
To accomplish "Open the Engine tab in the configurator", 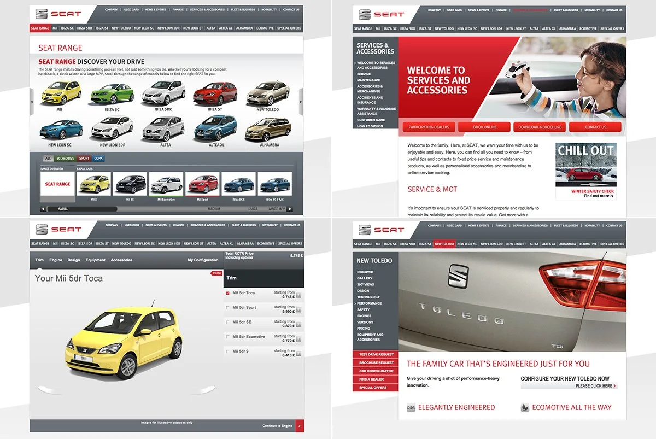I will [56, 260].
